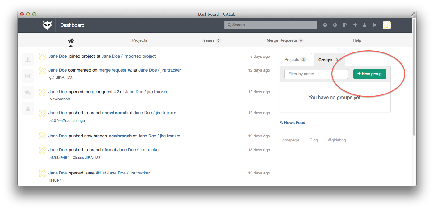The image size is (434, 210).
Task: Click the globe explore icon in the navbar
Action: pyautogui.click(x=335, y=25)
